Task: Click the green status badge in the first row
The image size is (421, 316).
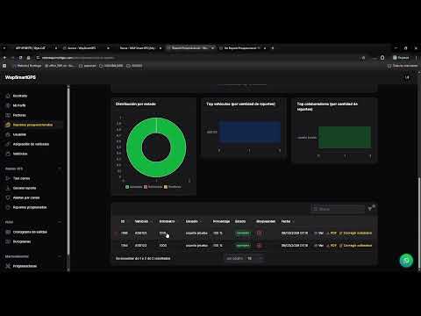Action: click(x=243, y=233)
